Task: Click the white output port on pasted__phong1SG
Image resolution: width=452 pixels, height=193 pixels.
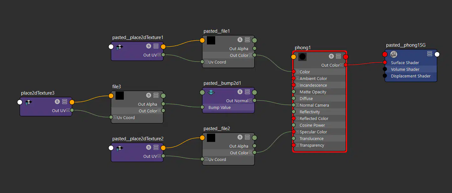Action: pos(437,54)
